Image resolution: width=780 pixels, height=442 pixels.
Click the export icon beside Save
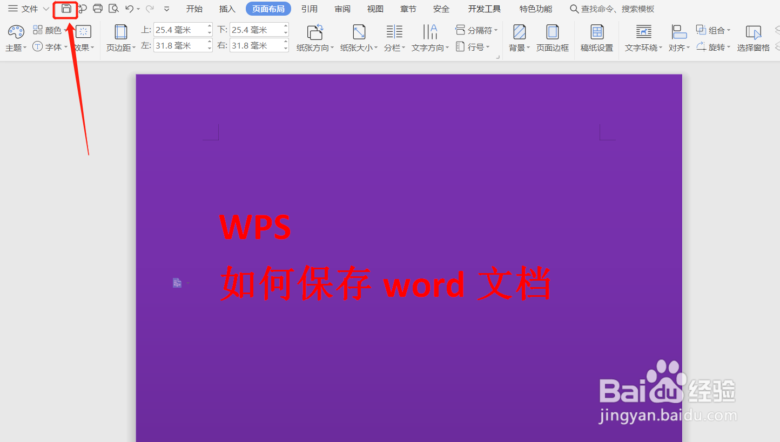coord(82,9)
